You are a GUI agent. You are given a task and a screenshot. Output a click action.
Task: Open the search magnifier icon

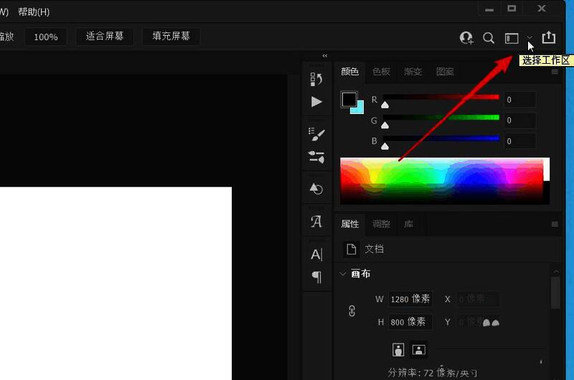tap(489, 38)
